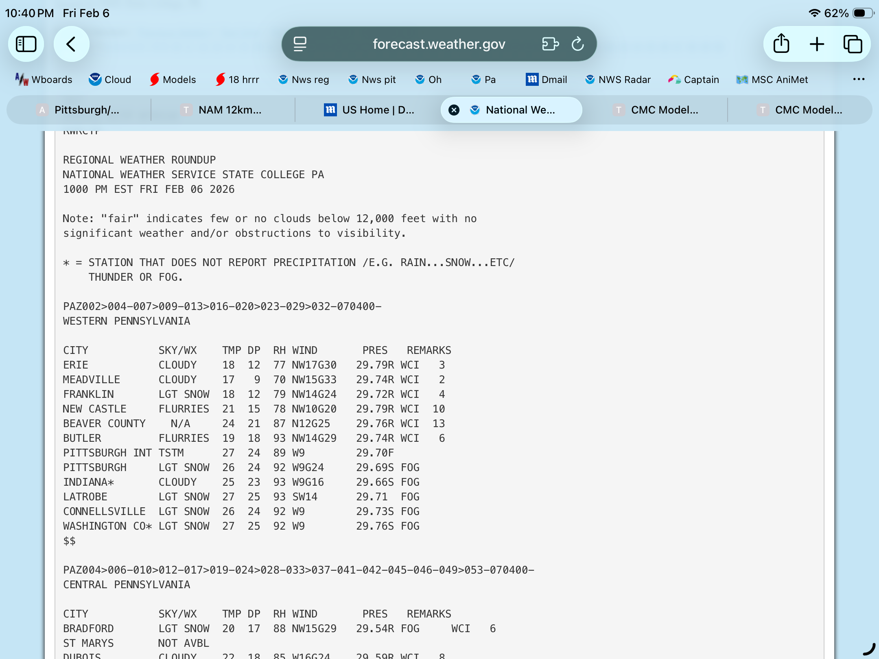Viewport: 879px width, 659px height.
Task: Open the NWS Radar bookmark
Action: coord(618,79)
